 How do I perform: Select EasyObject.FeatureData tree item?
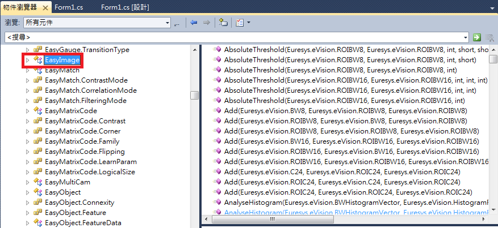83,222
